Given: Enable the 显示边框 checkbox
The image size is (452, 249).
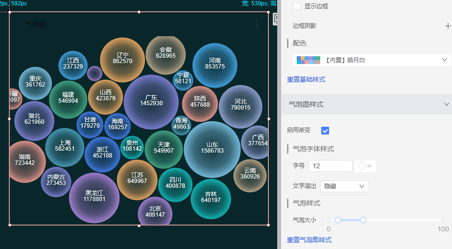Looking at the screenshot, I should coord(297,6).
